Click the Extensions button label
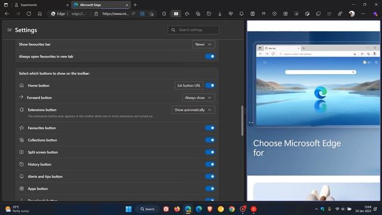This screenshot has height=215, width=382. coord(42,110)
